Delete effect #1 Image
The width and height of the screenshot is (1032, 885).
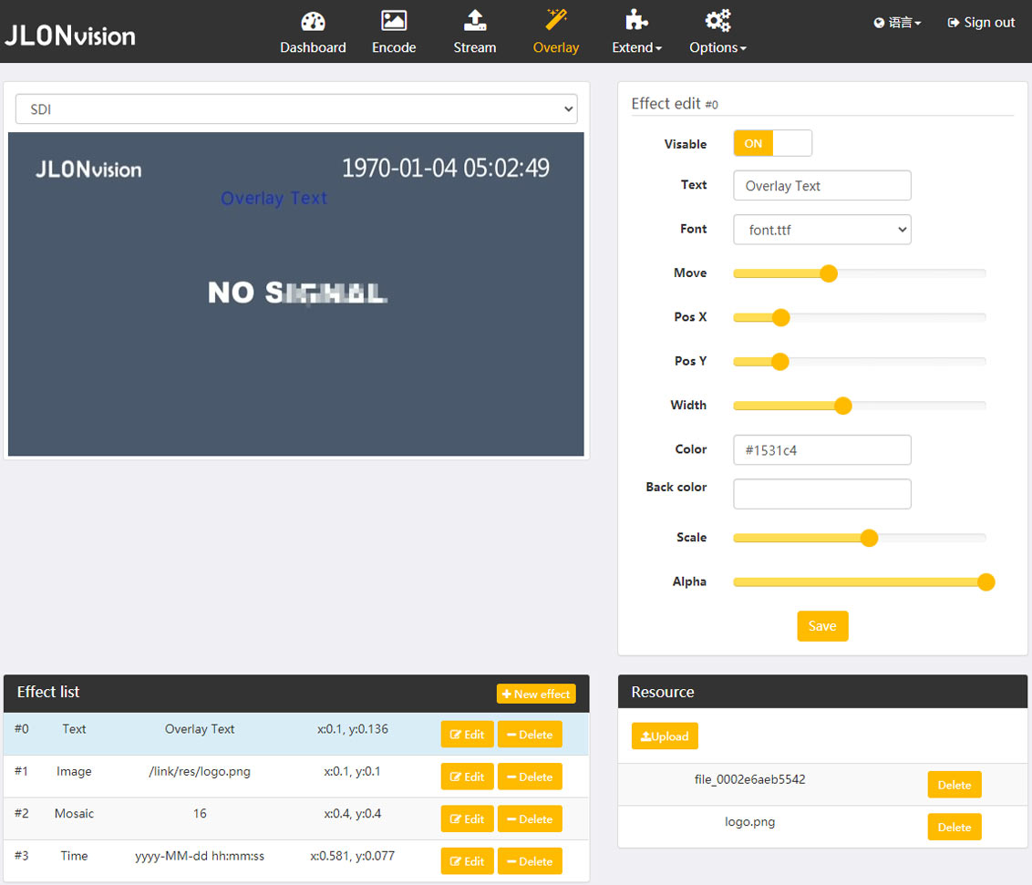(x=530, y=777)
